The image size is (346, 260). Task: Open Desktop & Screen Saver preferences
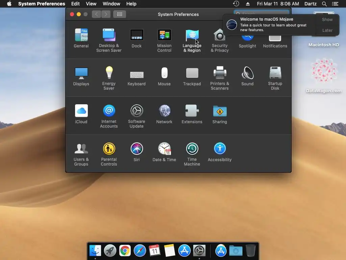click(x=109, y=40)
